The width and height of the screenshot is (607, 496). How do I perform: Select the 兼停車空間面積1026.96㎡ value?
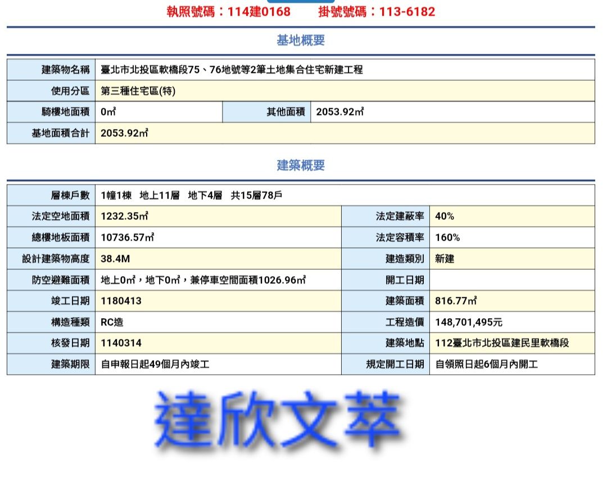point(248,280)
